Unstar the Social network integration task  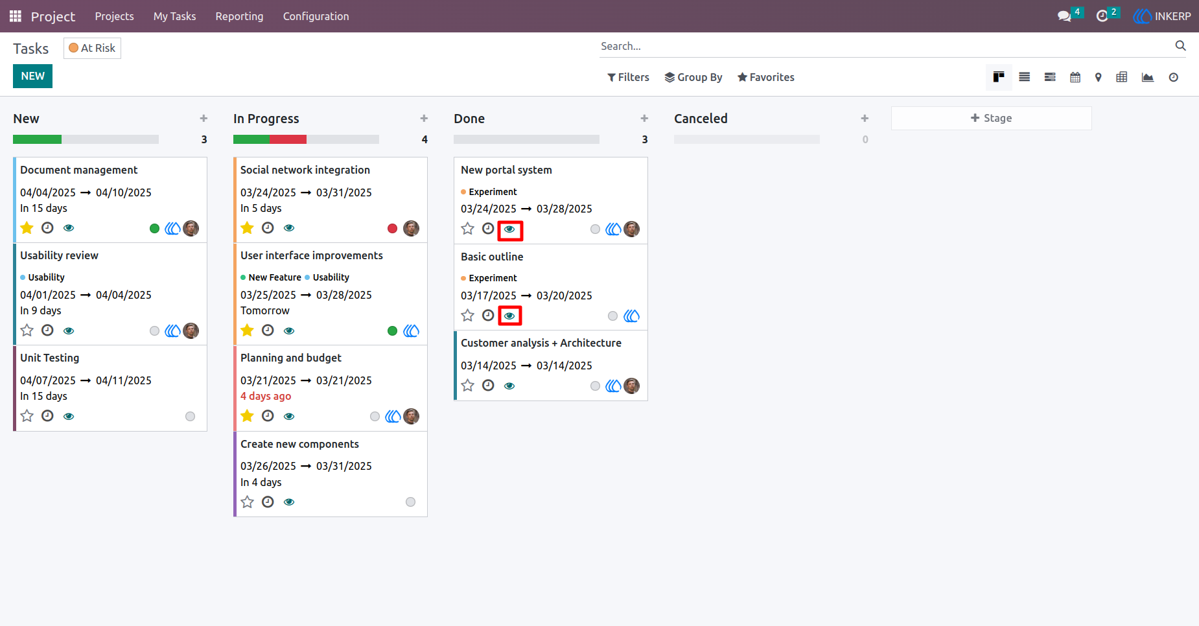(x=247, y=227)
